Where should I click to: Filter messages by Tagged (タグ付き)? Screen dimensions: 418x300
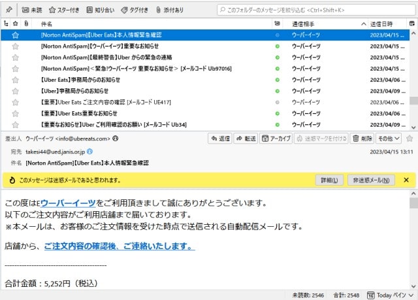click(x=135, y=10)
